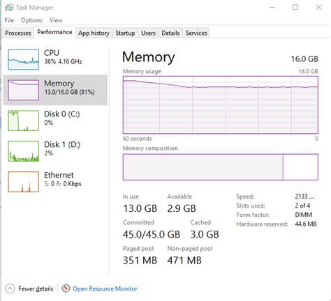This screenshot has height=301, width=331.
Task: Click the 16.0 GB total memory heading
Action: point(304,59)
